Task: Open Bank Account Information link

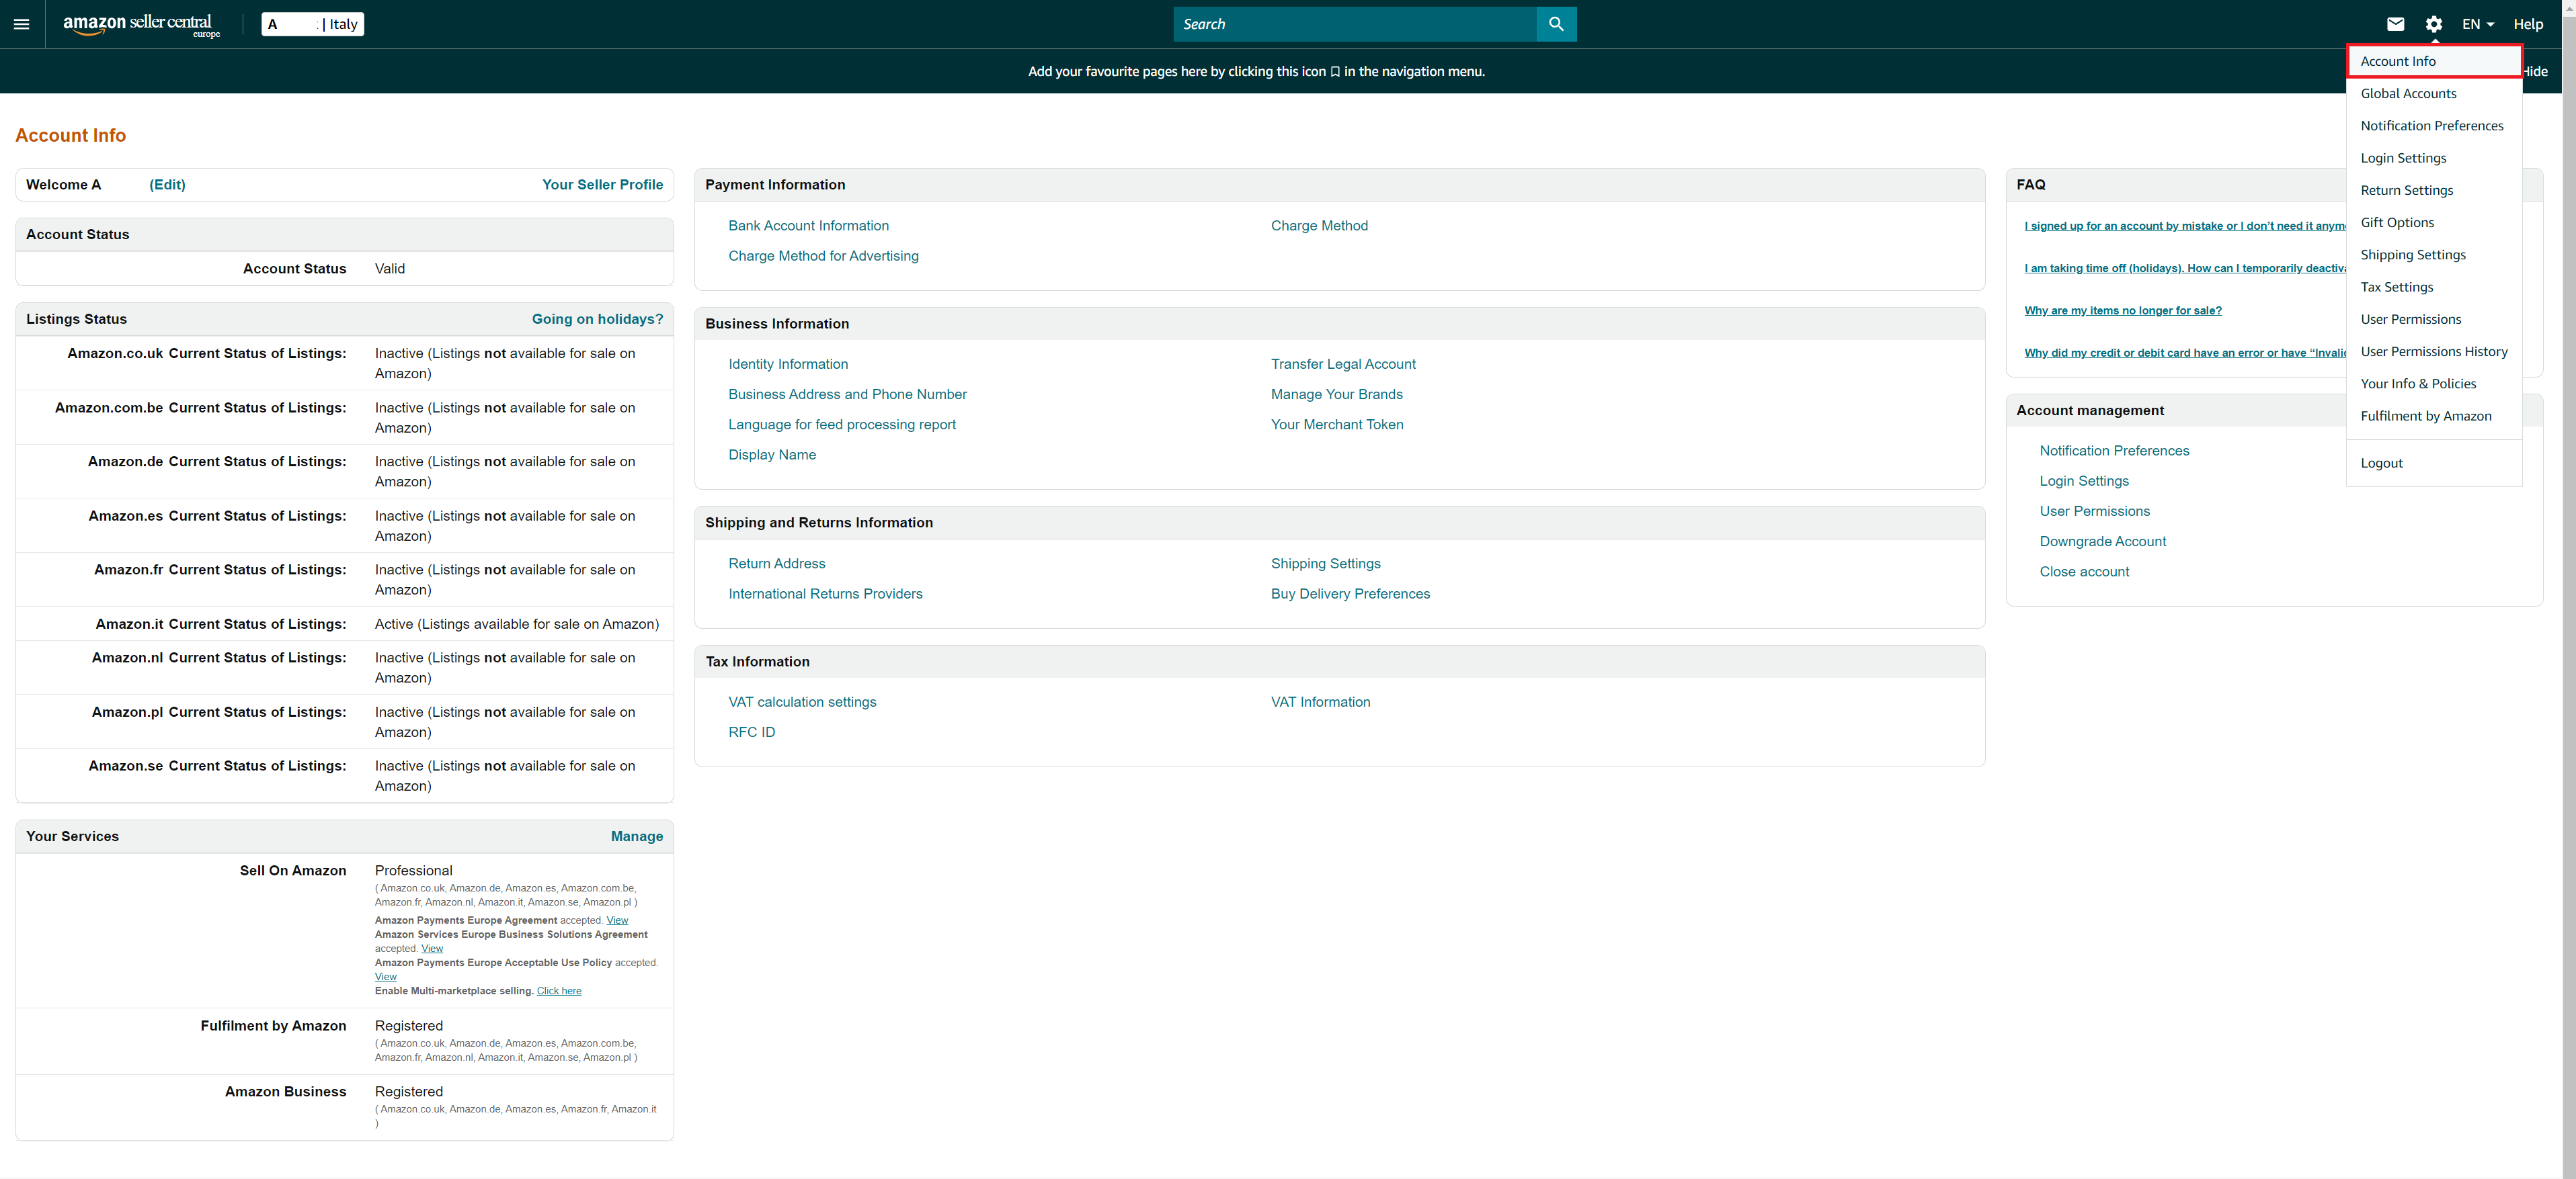Action: (x=808, y=226)
